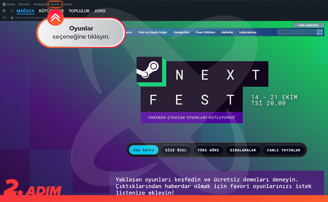Open the Görünüm menu
The height and width of the screenshot is (202, 328).
pos(24,4)
